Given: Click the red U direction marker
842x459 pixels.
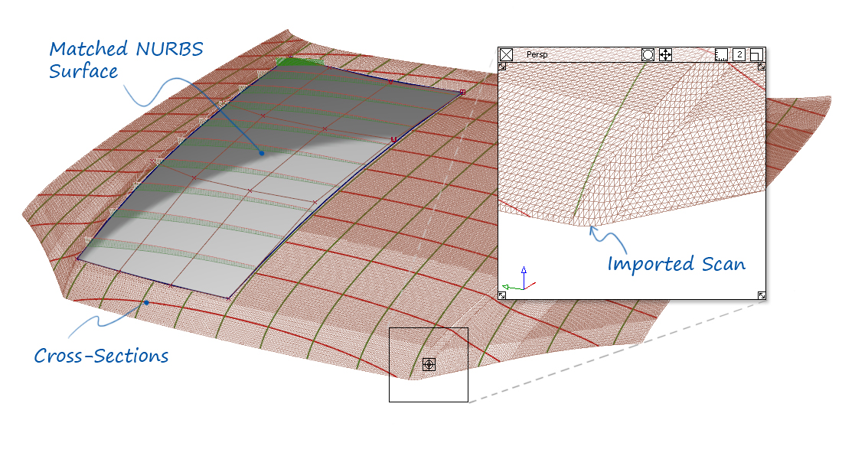Looking at the screenshot, I should click(393, 140).
